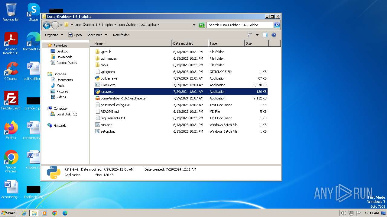Select the tools folder icon
Viewport: 387px width, 217px height.
tap(97, 65)
